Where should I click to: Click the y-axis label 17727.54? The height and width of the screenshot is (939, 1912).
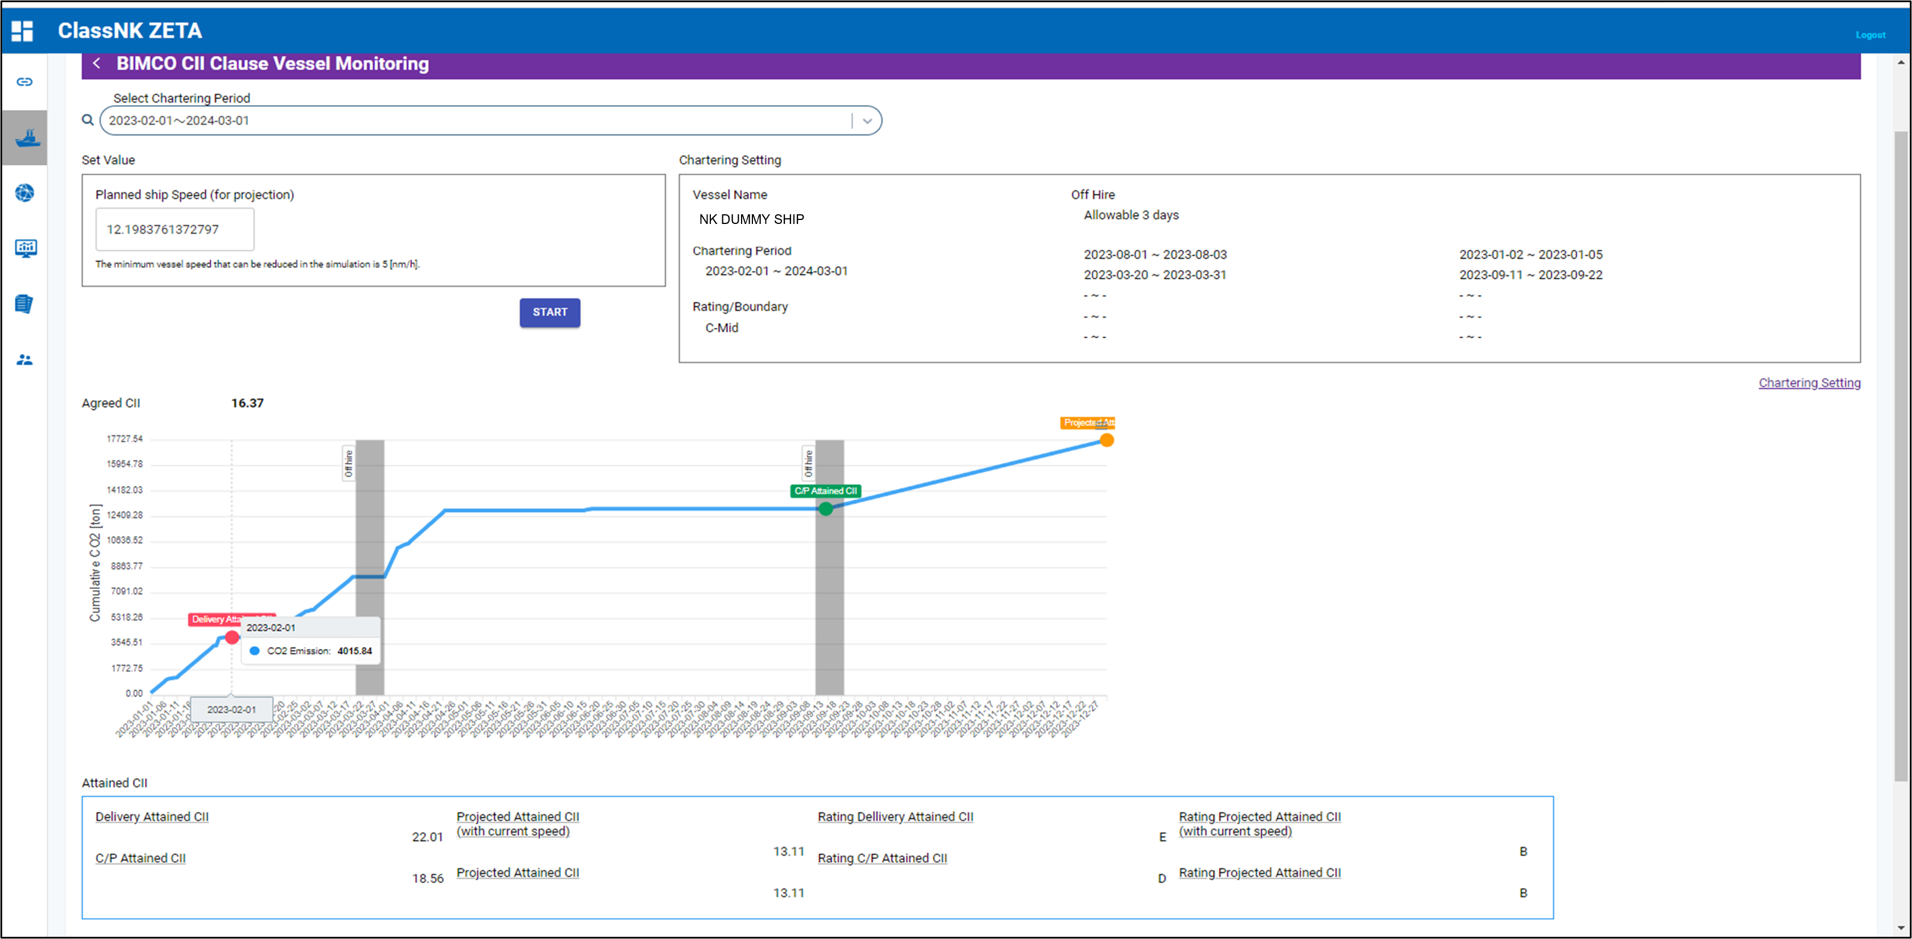pyautogui.click(x=125, y=439)
